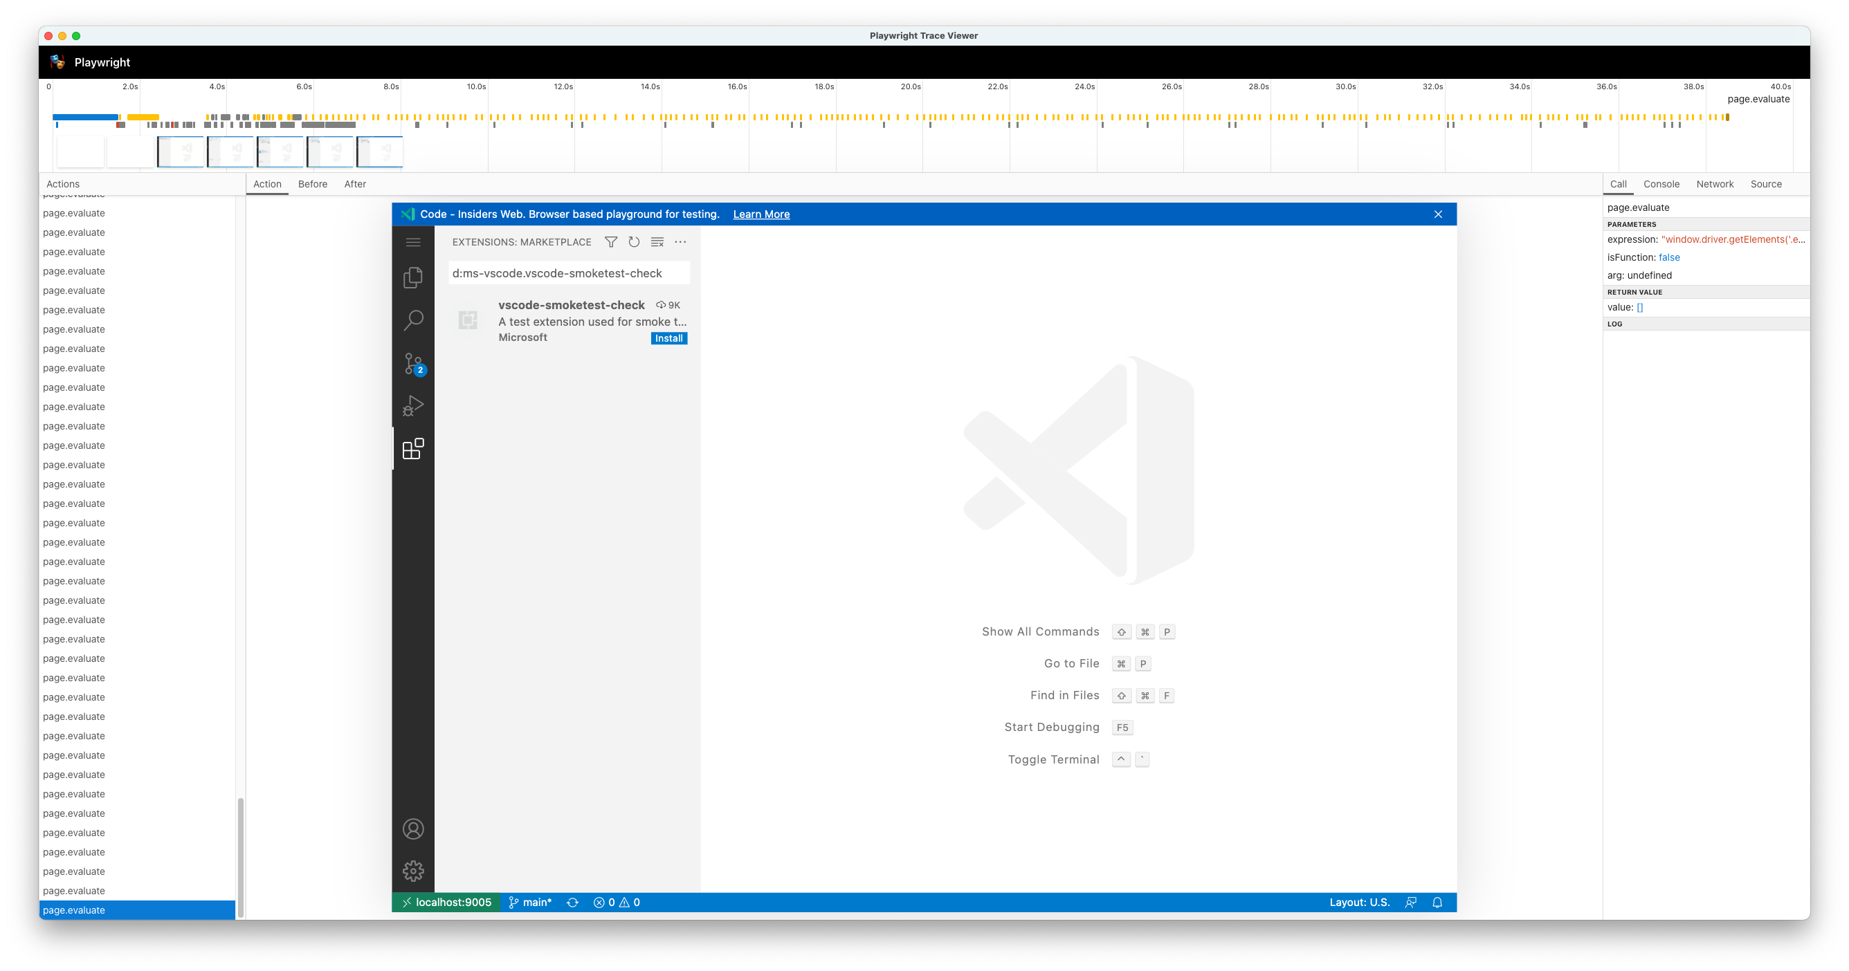This screenshot has width=1849, height=971.
Task: Click the refresh extensions icon
Action: click(x=634, y=242)
